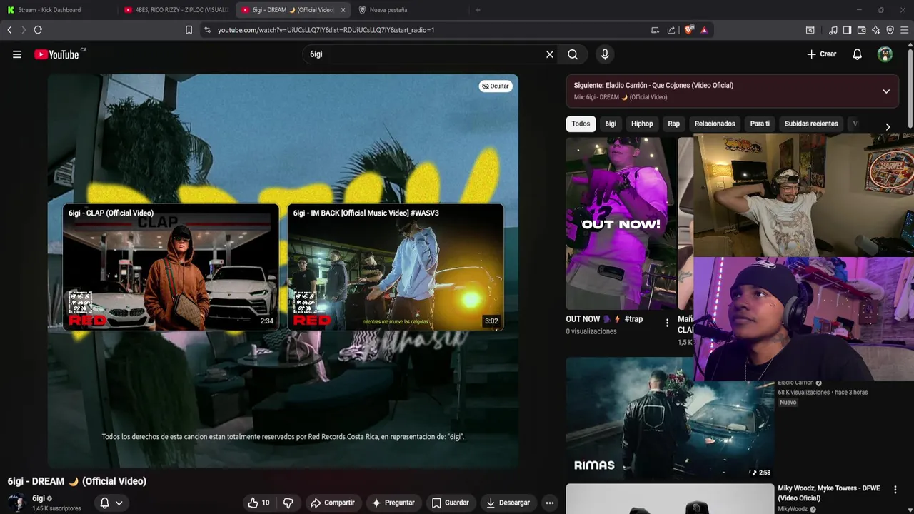Select the Subidas recientes filter chip

[811, 124]
